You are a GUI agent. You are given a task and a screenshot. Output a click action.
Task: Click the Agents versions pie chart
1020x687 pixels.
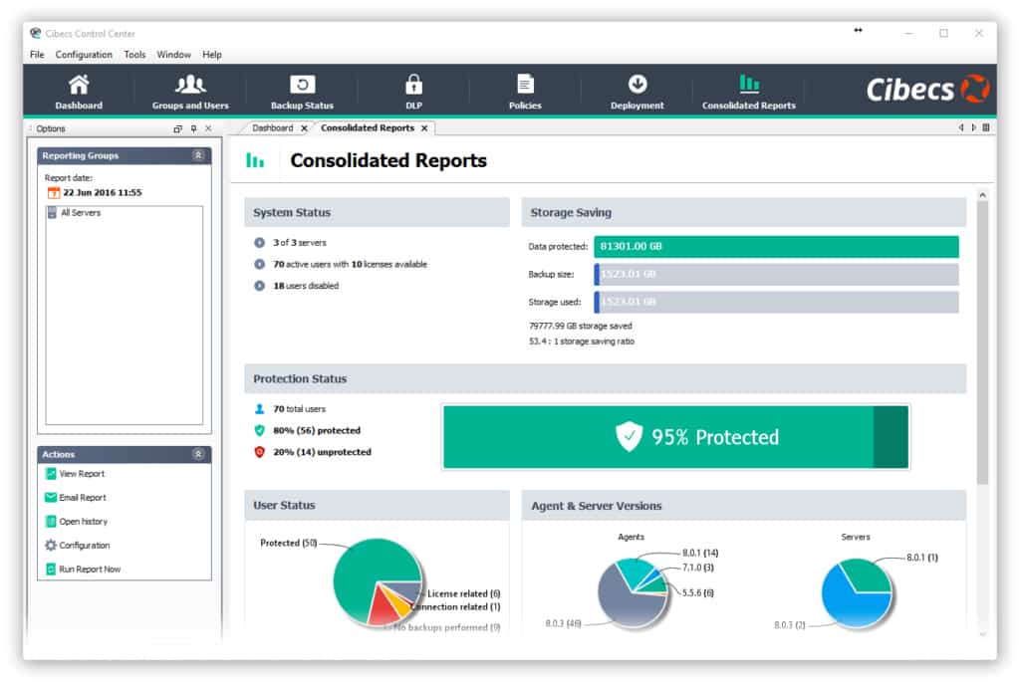[633, 592]
